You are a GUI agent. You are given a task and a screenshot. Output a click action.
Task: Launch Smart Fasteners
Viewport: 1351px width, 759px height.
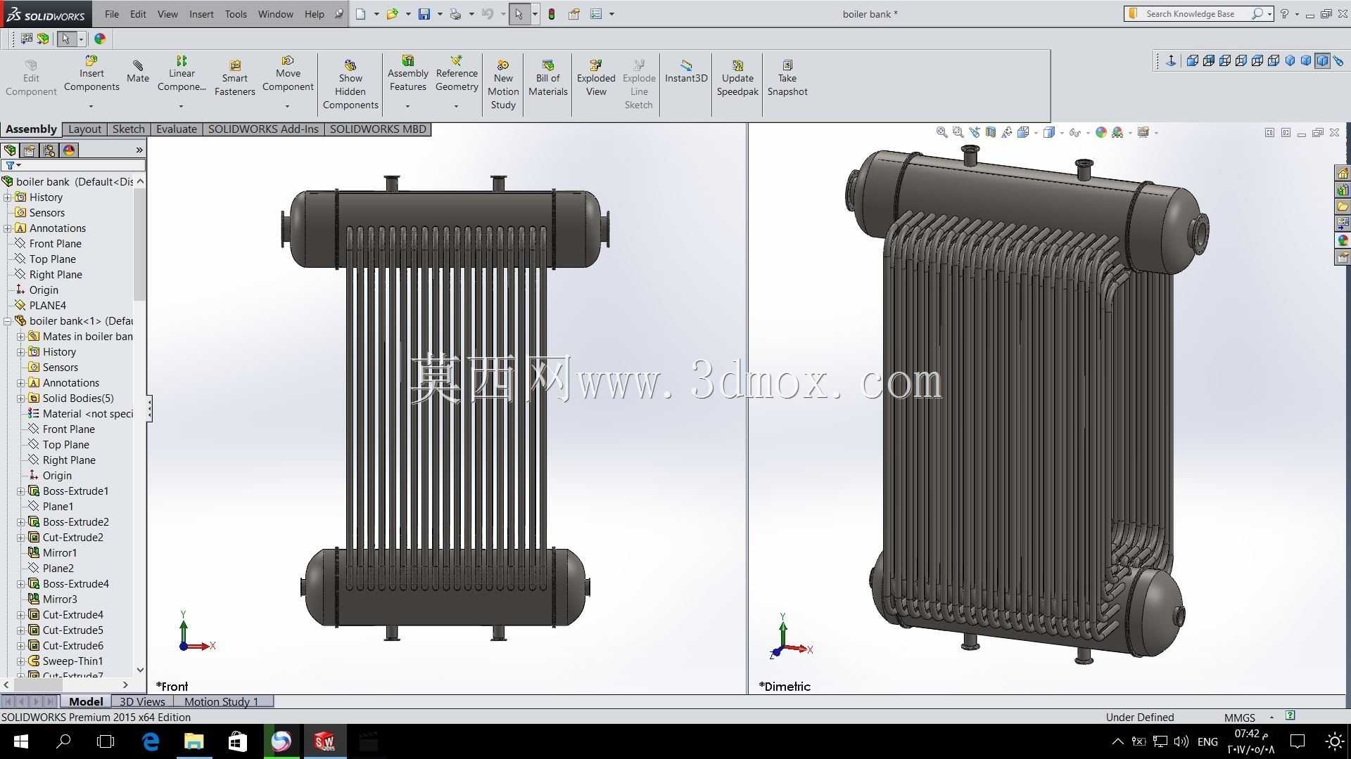point(235,78)
